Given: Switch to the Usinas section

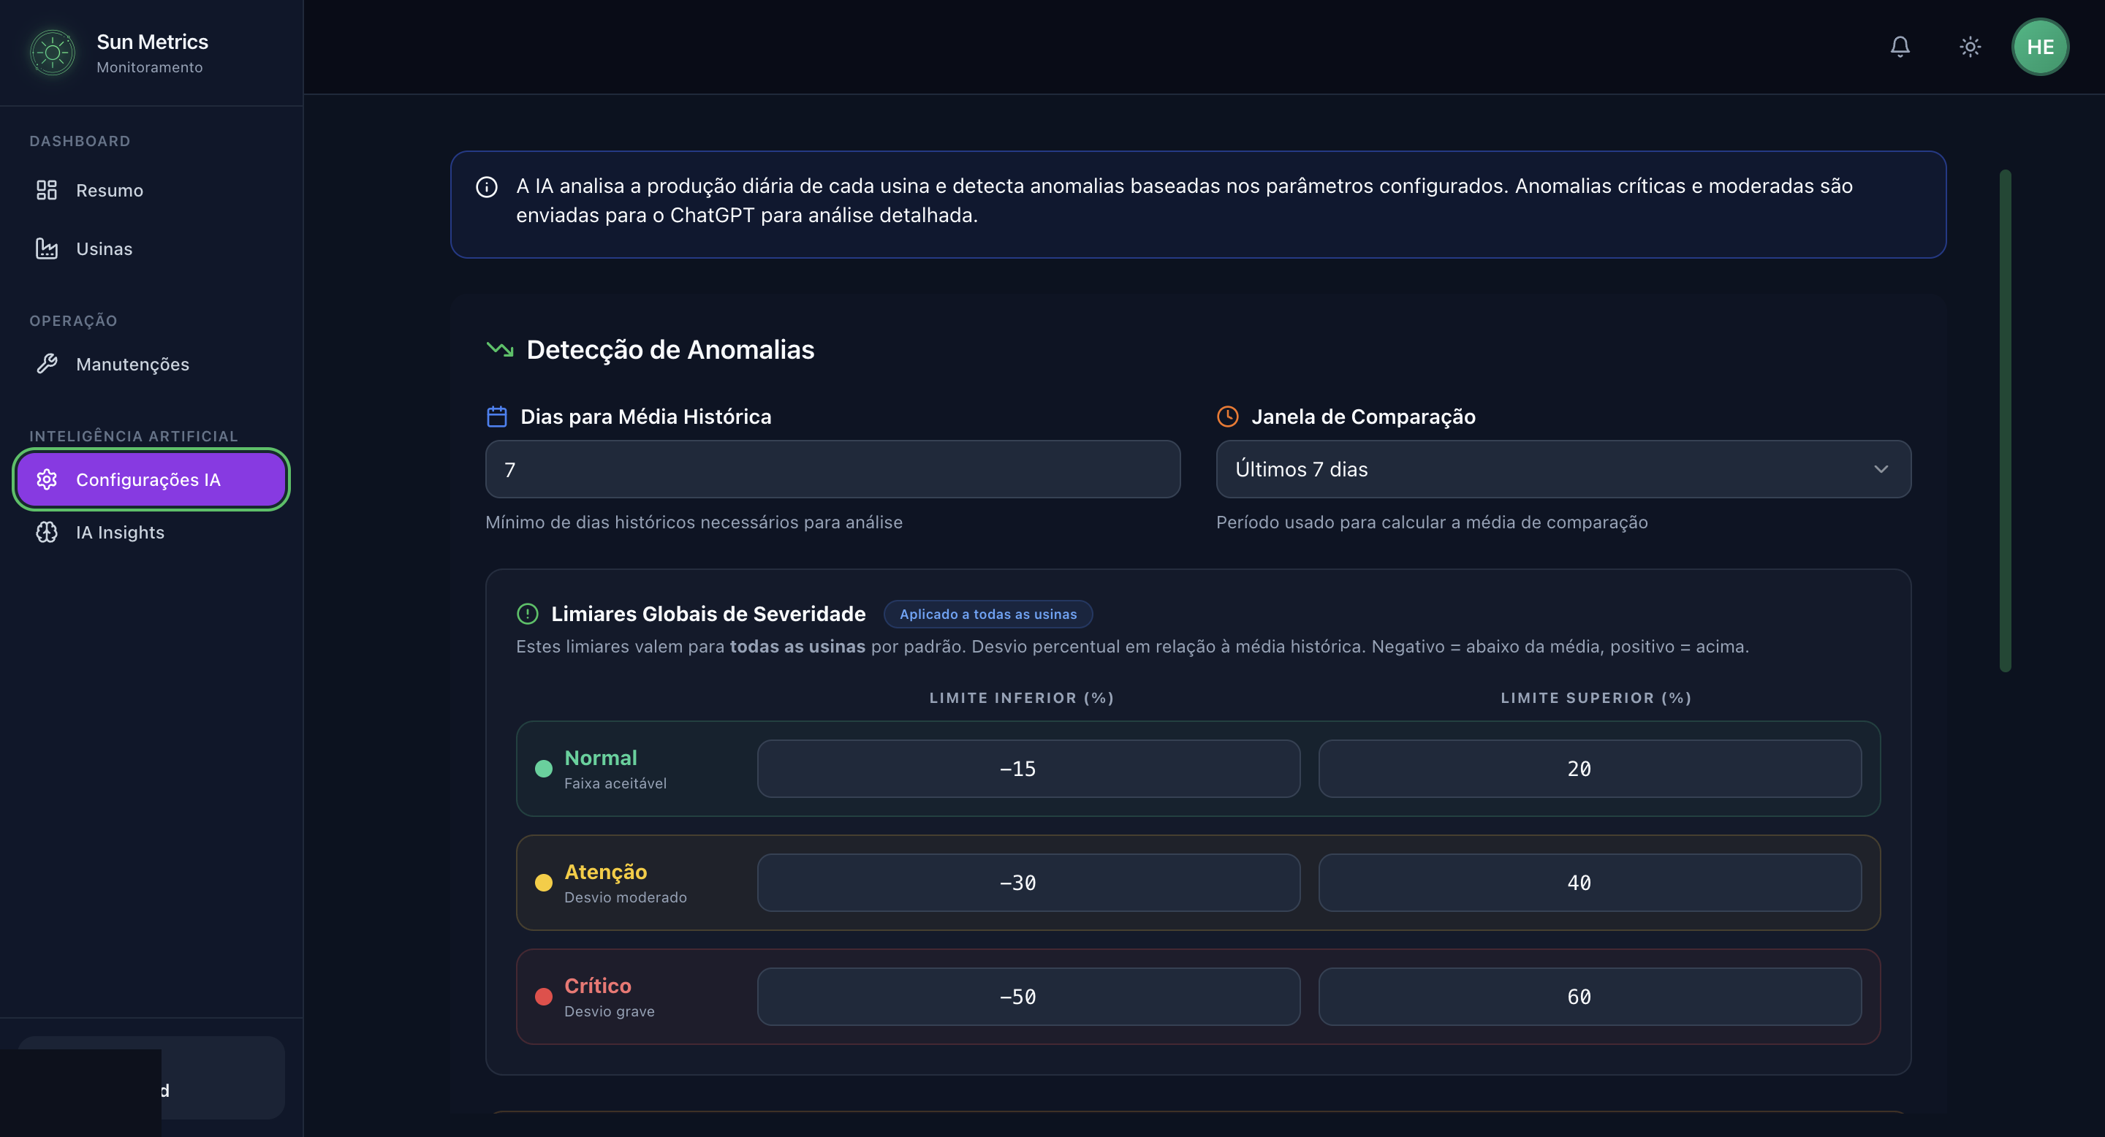Looking at the screenshot, I should (105, 248).
